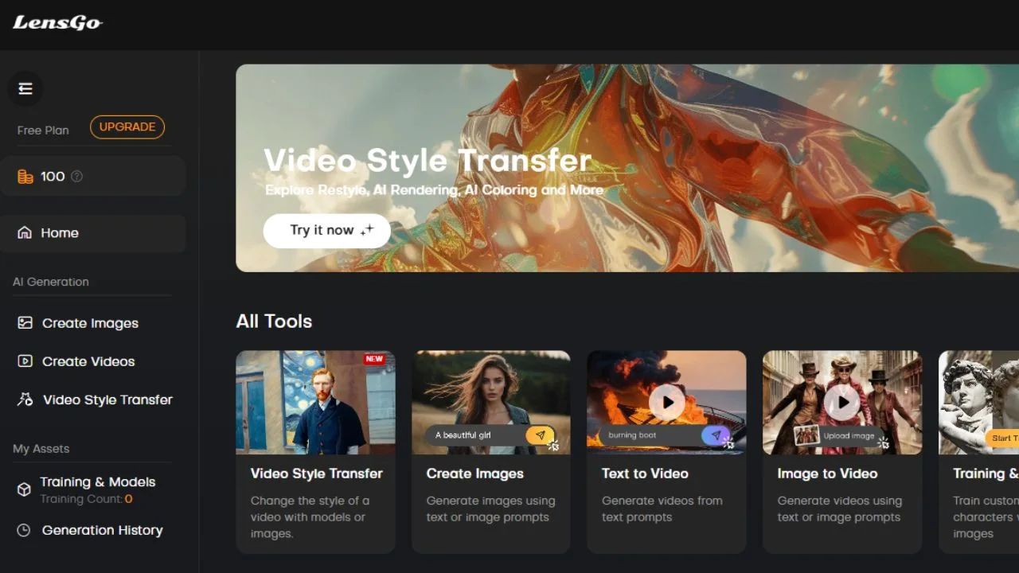
Task: Open the credits help question mark icon
Action: pyautogui.click(x=77, y=177)
